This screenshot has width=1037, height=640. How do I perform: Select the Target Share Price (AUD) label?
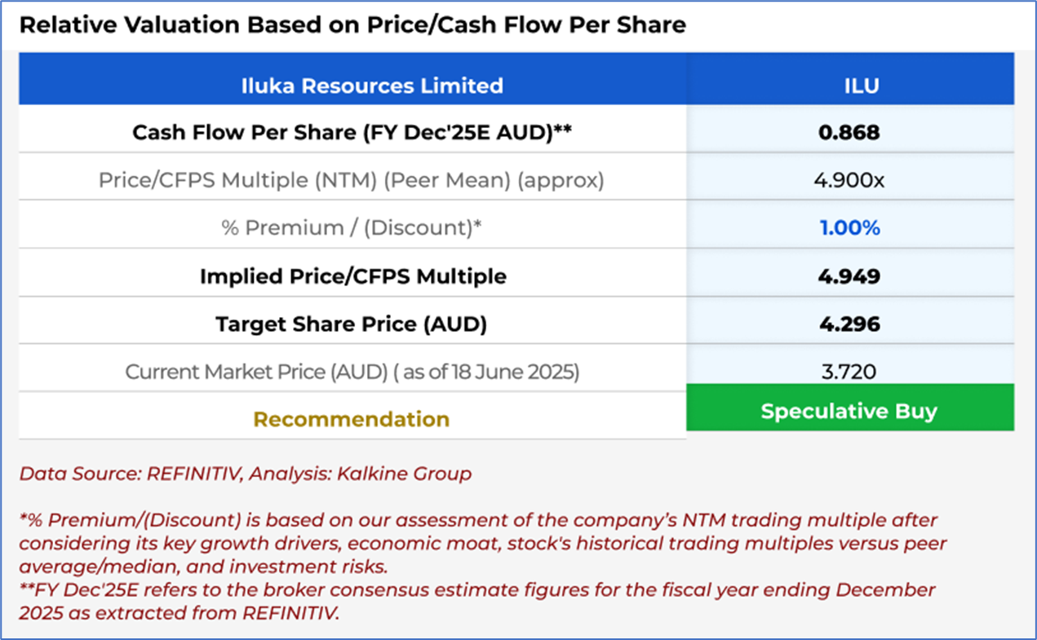(x=351, y=324)
